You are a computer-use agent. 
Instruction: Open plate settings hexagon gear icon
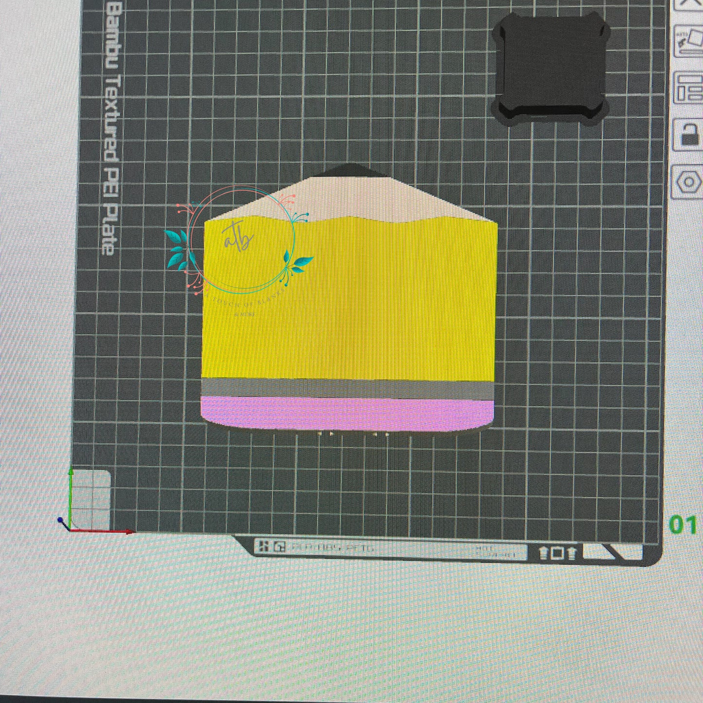688,182
